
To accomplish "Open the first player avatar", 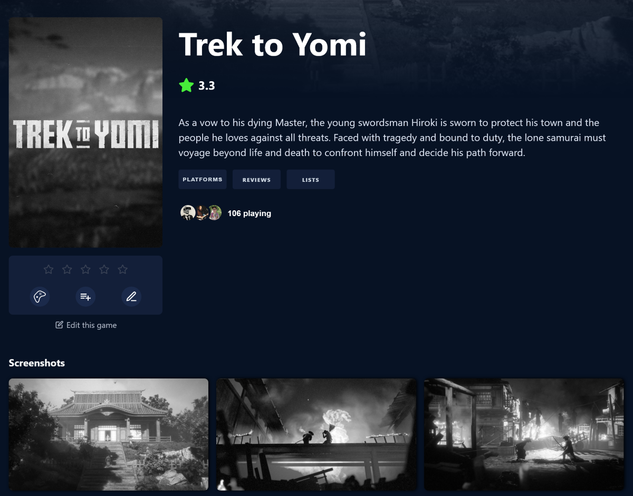I will (x=188, y=213).
